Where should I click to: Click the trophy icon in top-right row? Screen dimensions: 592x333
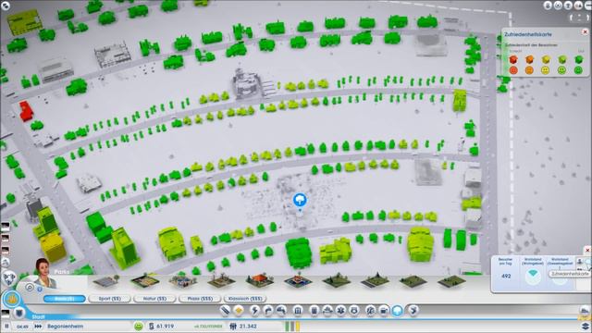click(568, 6)
